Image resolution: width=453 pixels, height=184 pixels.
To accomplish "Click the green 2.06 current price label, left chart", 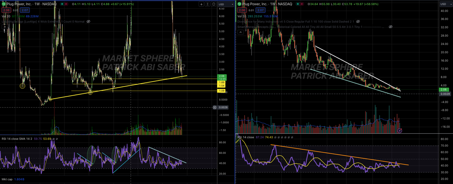I will [222, 77].
